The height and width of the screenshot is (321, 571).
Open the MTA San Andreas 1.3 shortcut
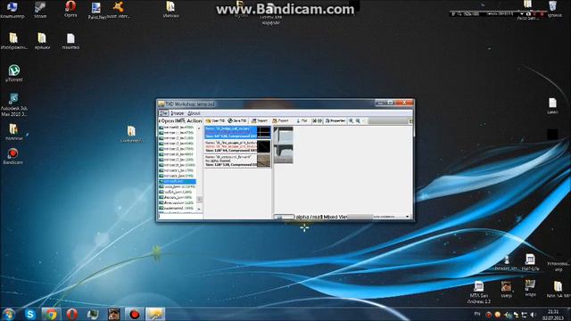point(479,292)
